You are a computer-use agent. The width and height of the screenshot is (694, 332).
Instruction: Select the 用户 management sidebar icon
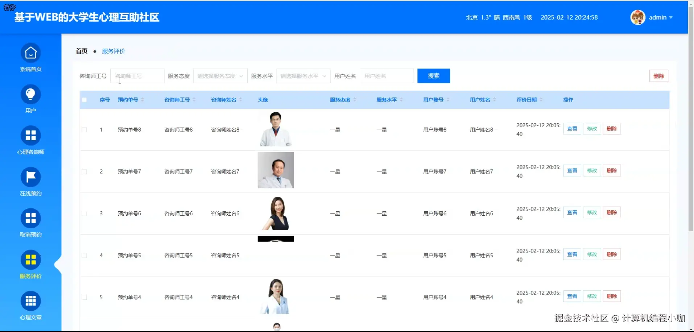[30, 94]
